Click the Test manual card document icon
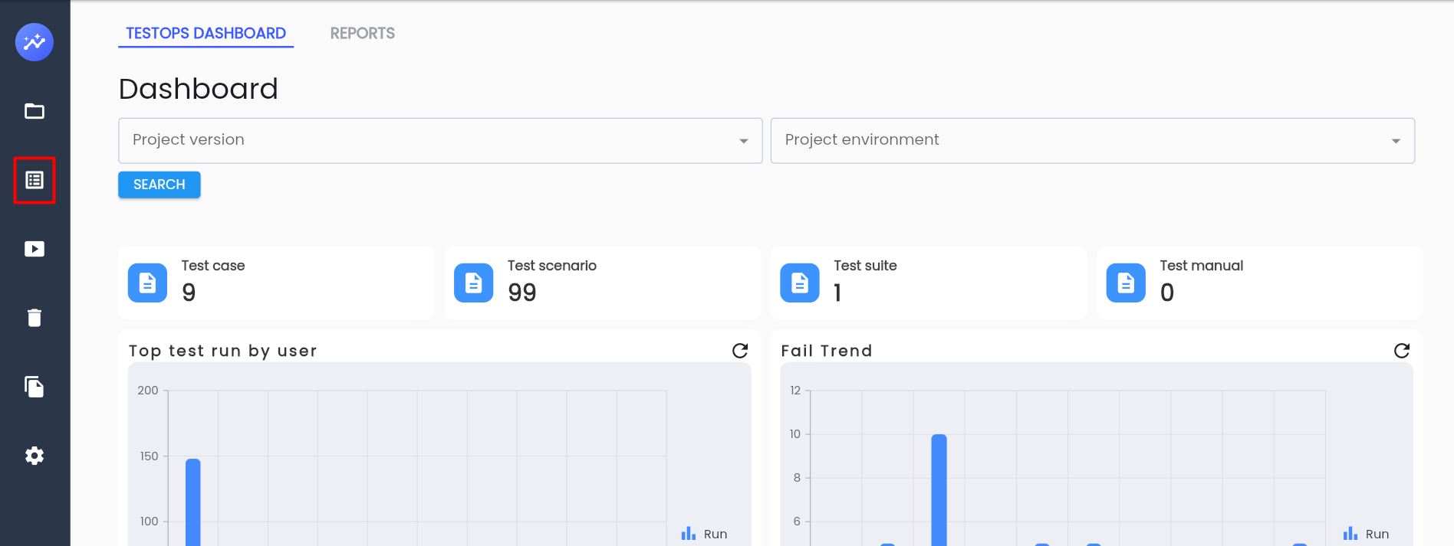Image resolution: width=1454 pixels, height=546 pixels. (1126, 283)
